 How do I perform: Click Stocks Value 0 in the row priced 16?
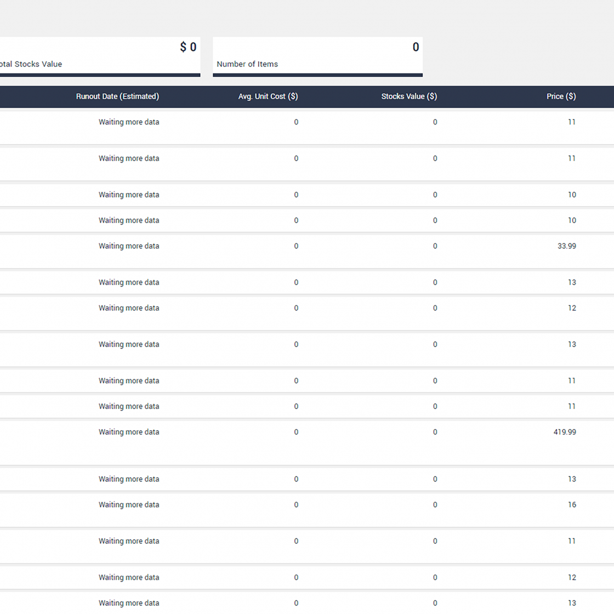pyautogui.click(x=435, y=505)
